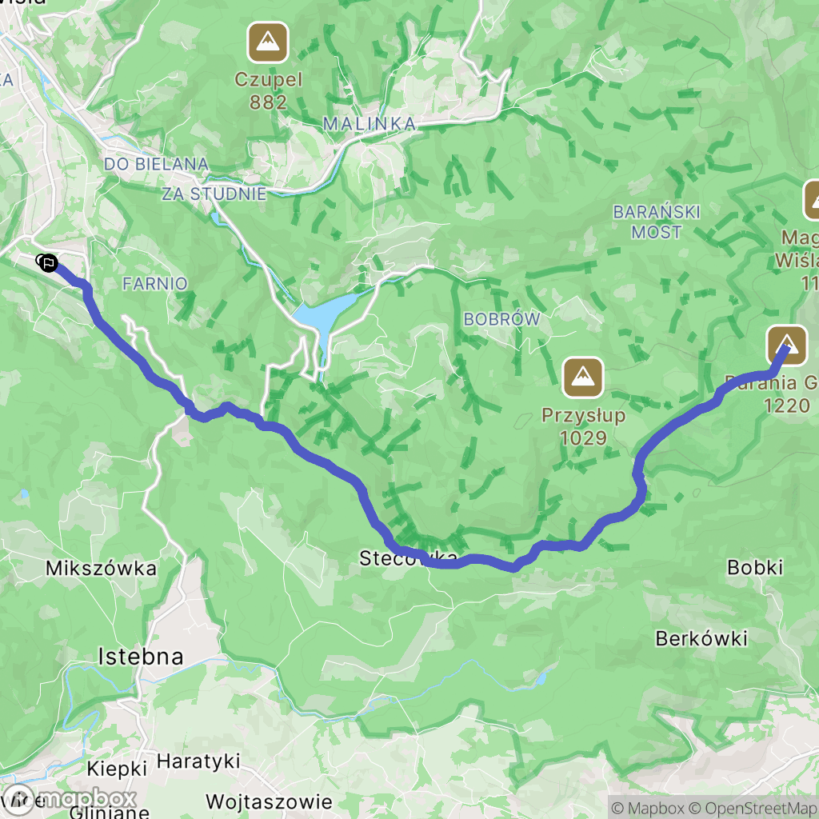
Task: Click the Czupel 882 mountain peak icon
Action: coord(268,42)
